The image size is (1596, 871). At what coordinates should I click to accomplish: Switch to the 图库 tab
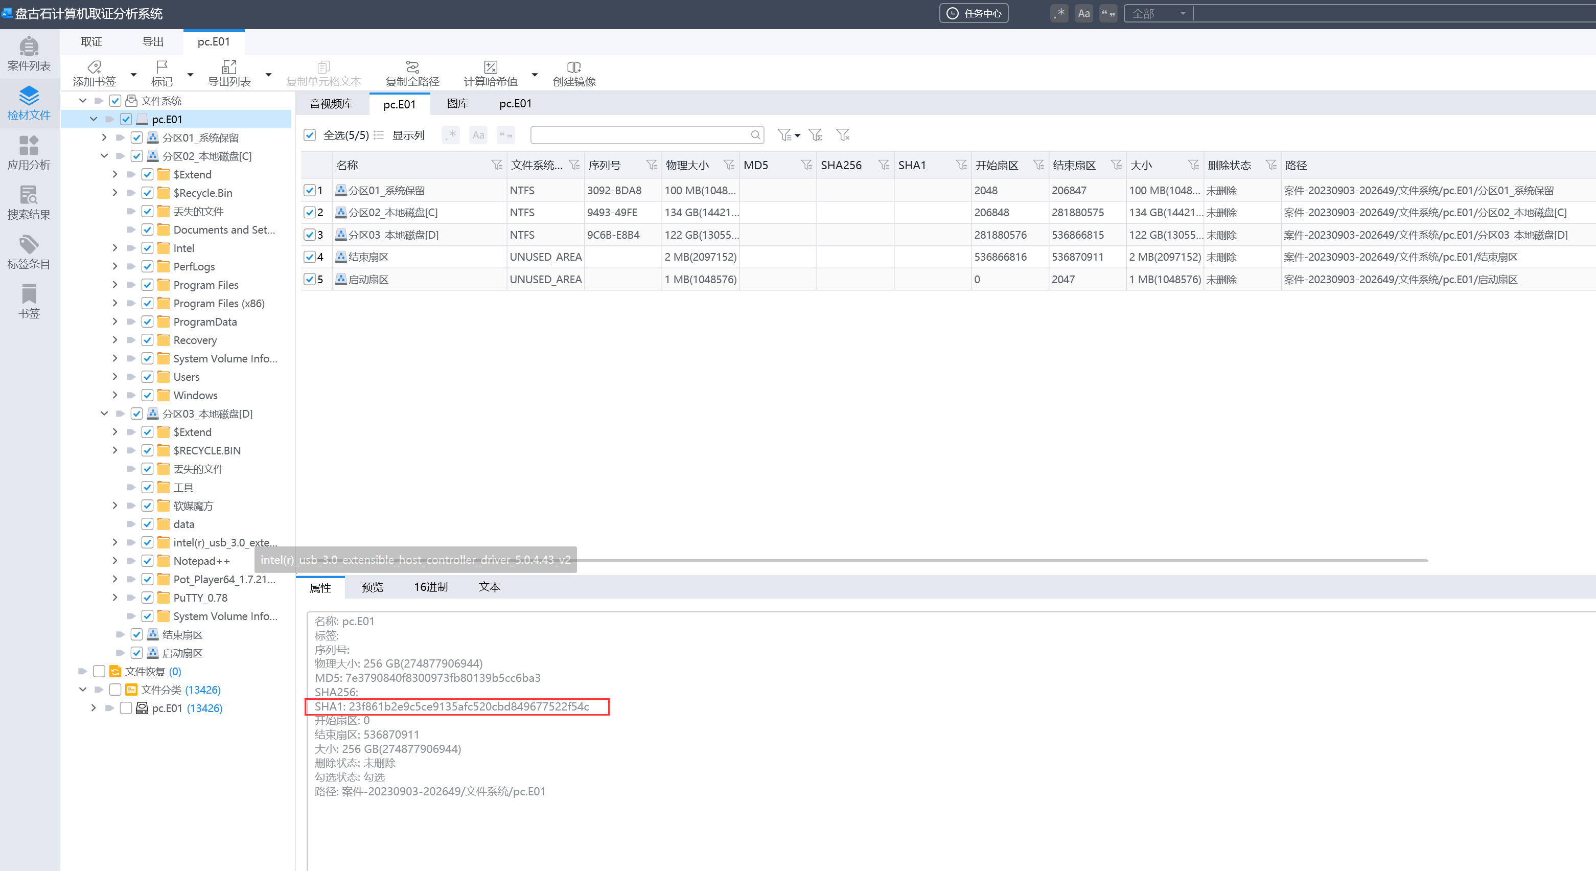[457, 103]
